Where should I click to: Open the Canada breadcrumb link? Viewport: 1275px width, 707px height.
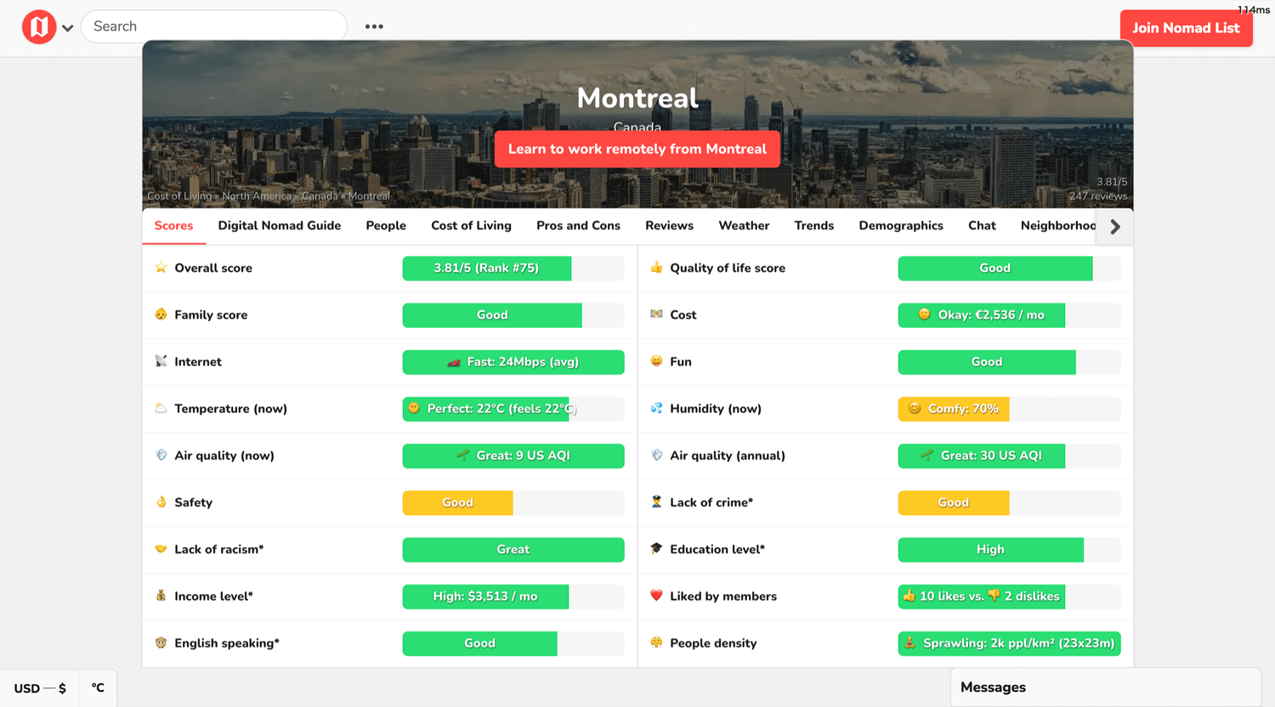click(x=320, y=196)
